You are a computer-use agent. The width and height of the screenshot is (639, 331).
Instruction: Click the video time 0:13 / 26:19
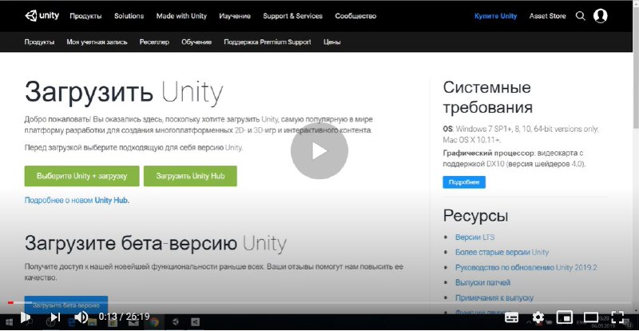[x=124, y=317]
